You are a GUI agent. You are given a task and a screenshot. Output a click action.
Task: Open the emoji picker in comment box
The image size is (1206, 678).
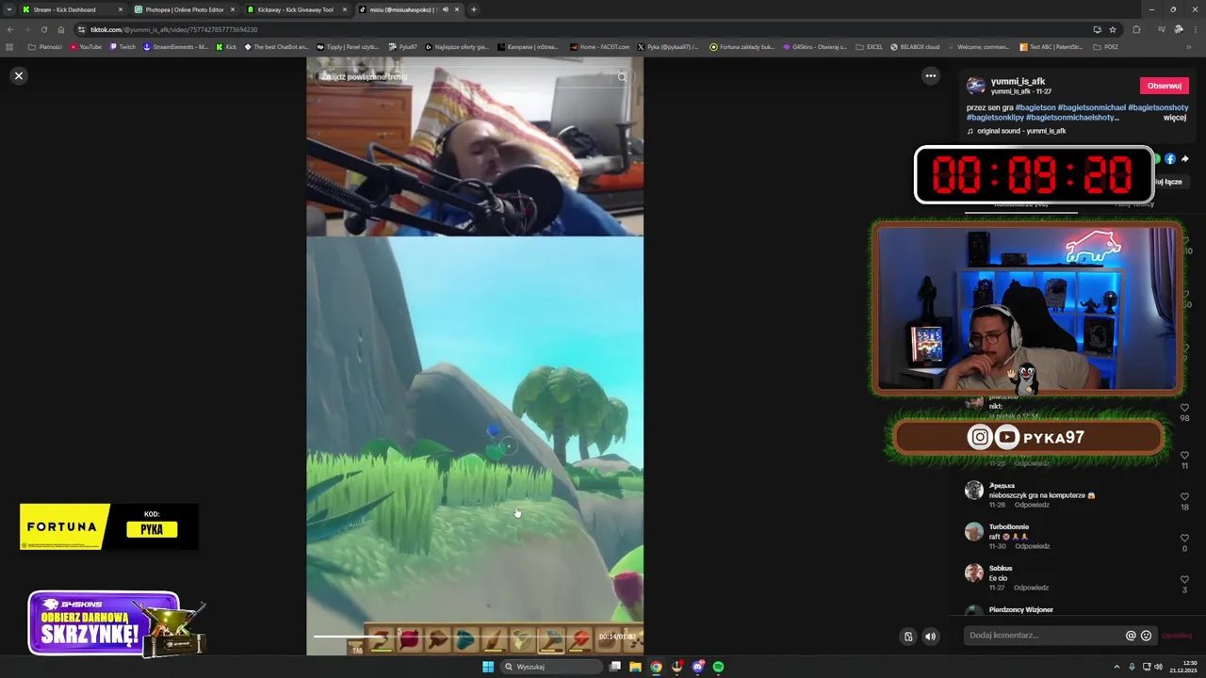[1146, 636]
